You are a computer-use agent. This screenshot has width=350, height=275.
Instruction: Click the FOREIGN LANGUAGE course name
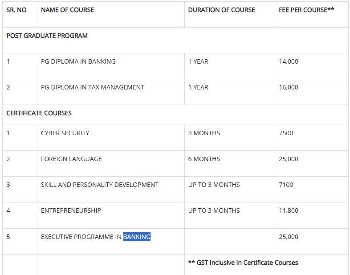click(x=71, y=159)
